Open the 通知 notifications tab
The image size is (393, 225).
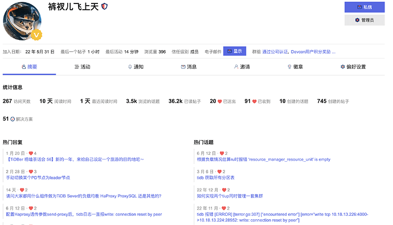click(x=136, y=67)
